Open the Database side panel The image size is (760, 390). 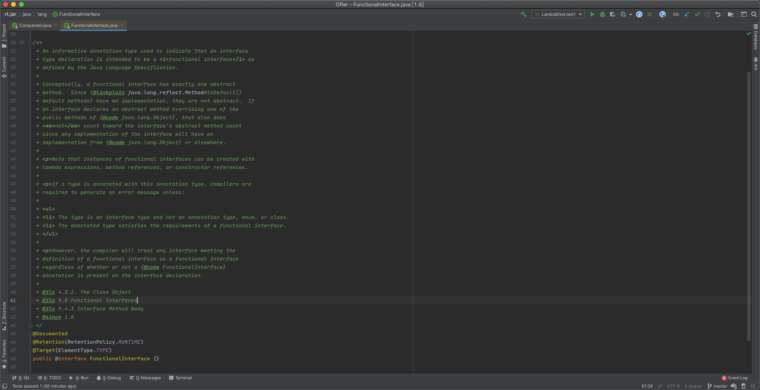(756, 37)
